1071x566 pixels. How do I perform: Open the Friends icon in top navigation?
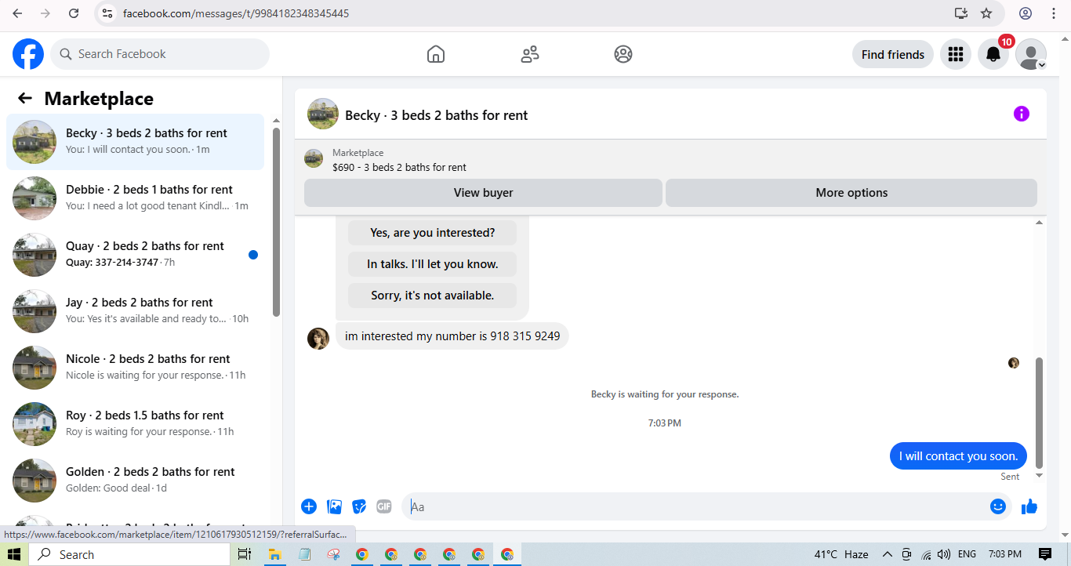coord(530,54)
